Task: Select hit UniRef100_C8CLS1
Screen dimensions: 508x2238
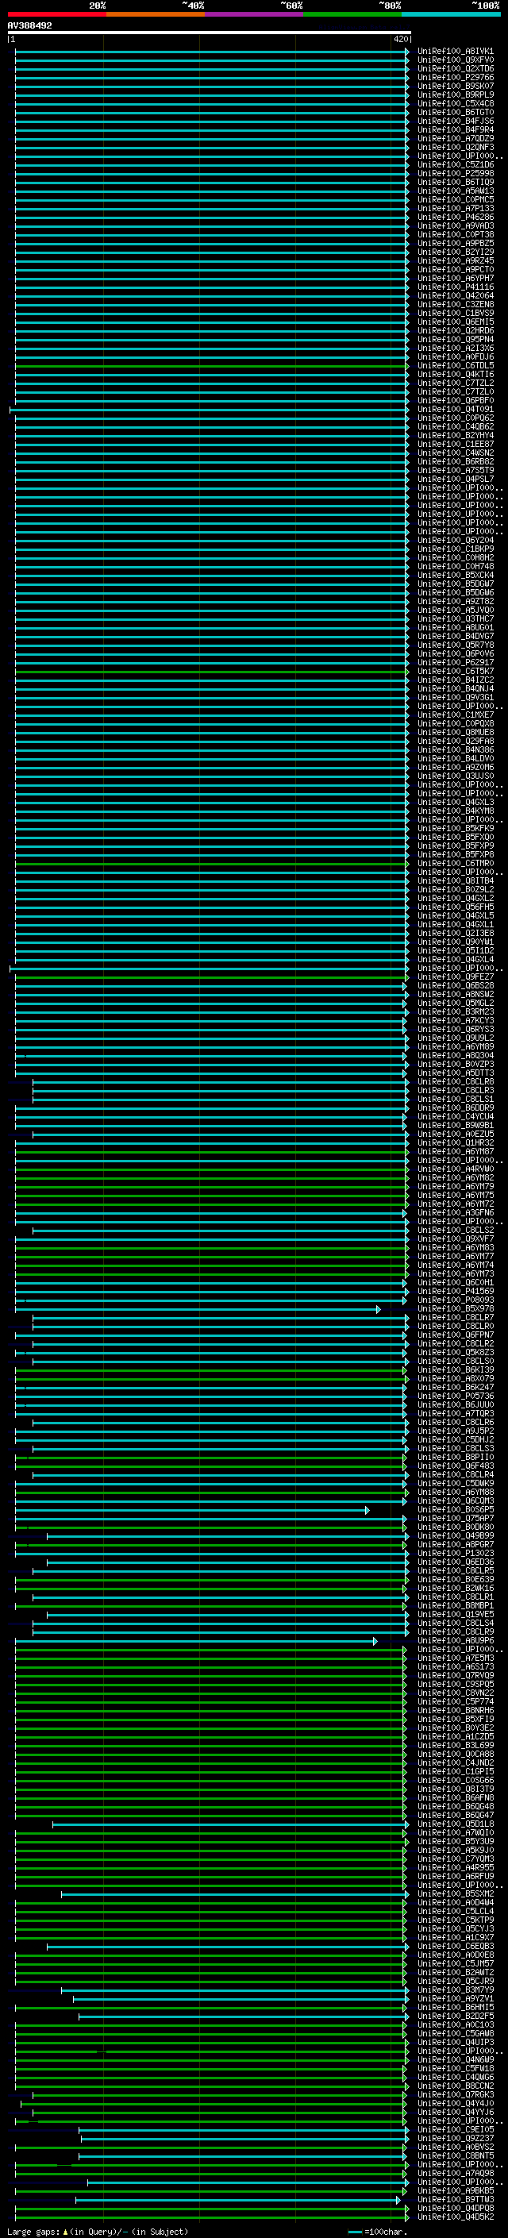Action: (455, 1100)
